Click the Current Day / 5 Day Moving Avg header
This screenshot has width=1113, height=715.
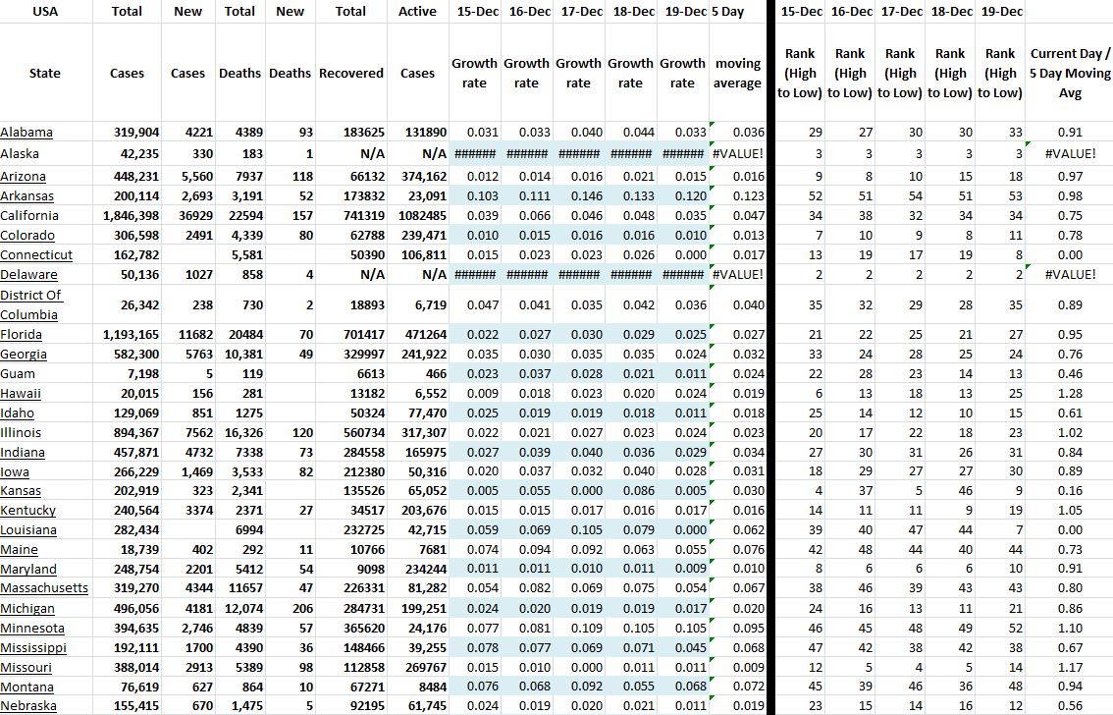point(1070,73)
